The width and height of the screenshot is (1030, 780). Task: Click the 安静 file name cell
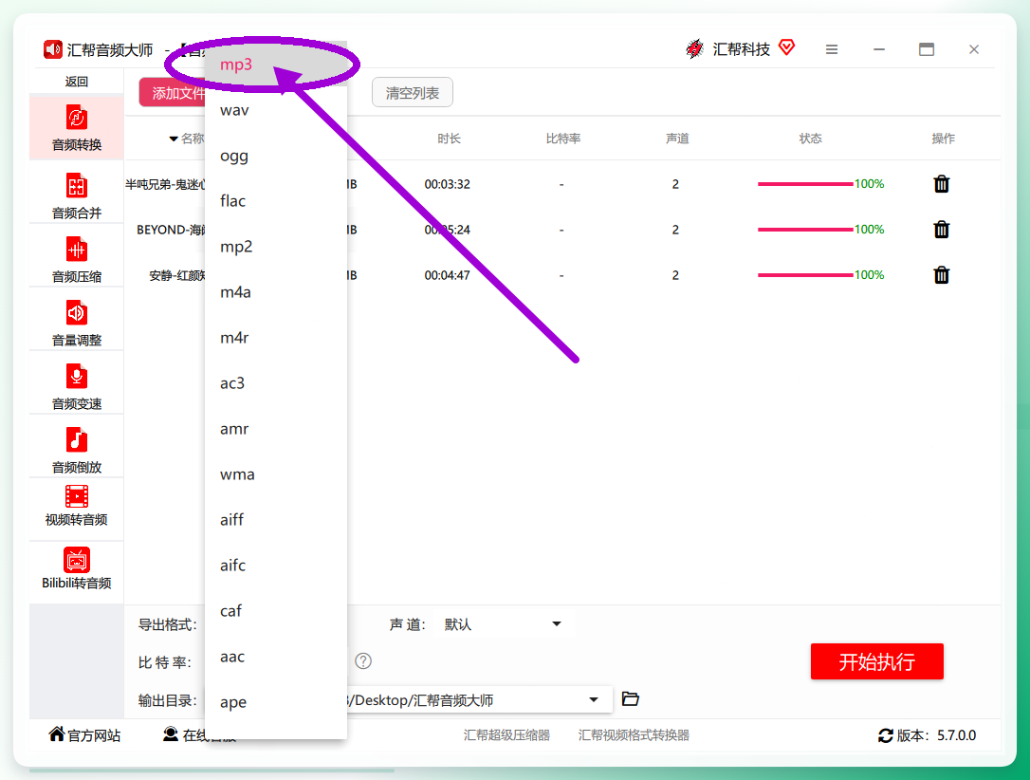tap(177, 275)
